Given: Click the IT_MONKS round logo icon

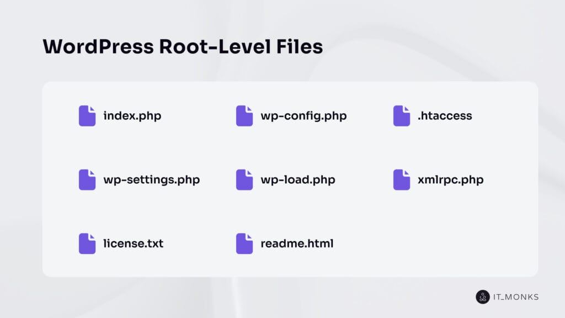Looking at the screenshot, I should pyautogui.click(x=483, y=297).
